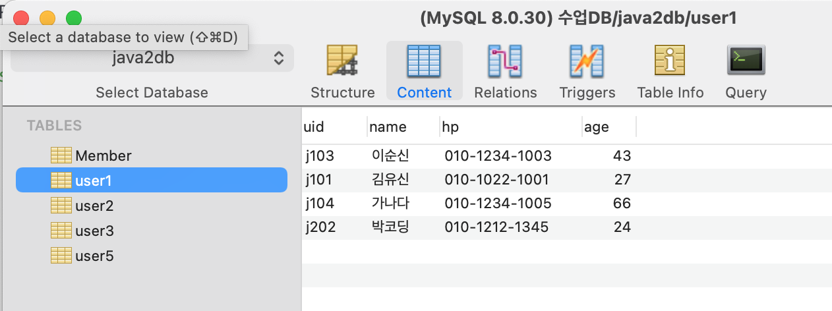832x311 pixels.
Task: Sort by the hp column header
Action: [x=511, y=127]
